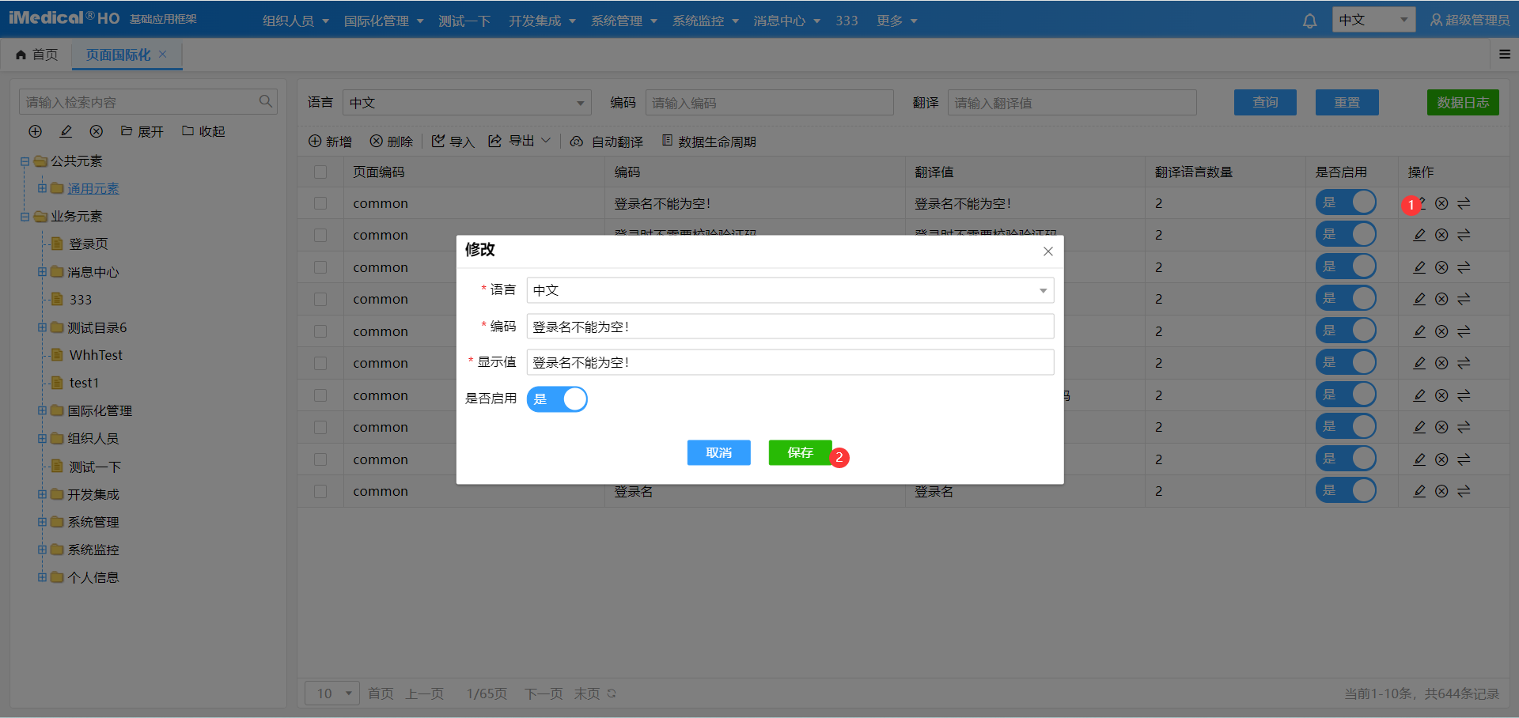Open the 国际化管理 top menu

384,21
